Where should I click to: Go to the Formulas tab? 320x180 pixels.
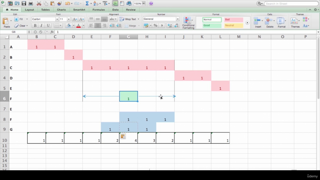pos(98,10)
